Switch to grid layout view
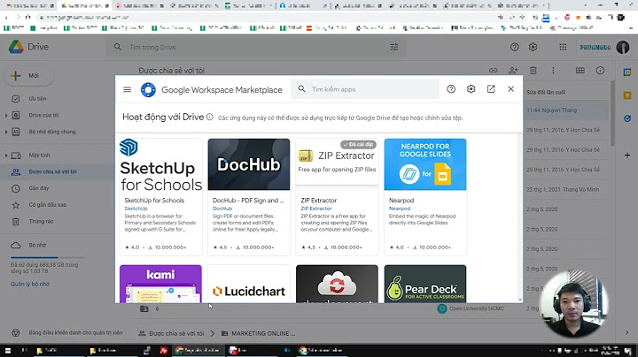This screenshot has height=357, width=638. point(580,71)
